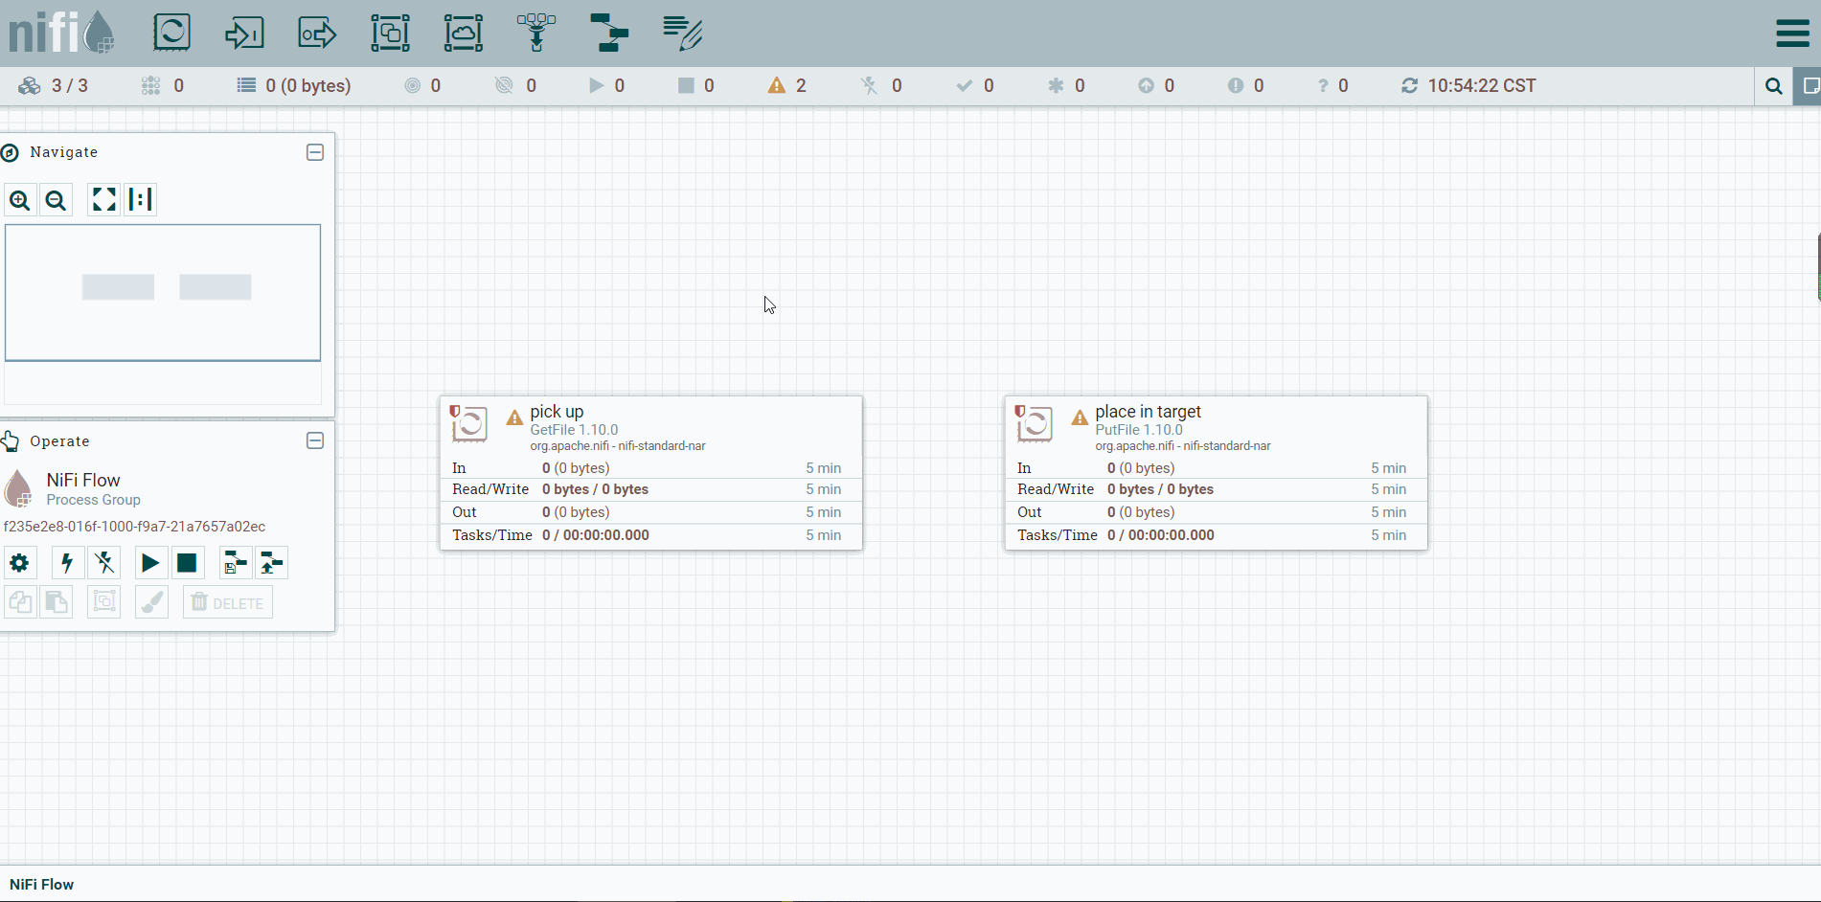
Task: Zoom in on the canvas
Action: tap(20, 200)
